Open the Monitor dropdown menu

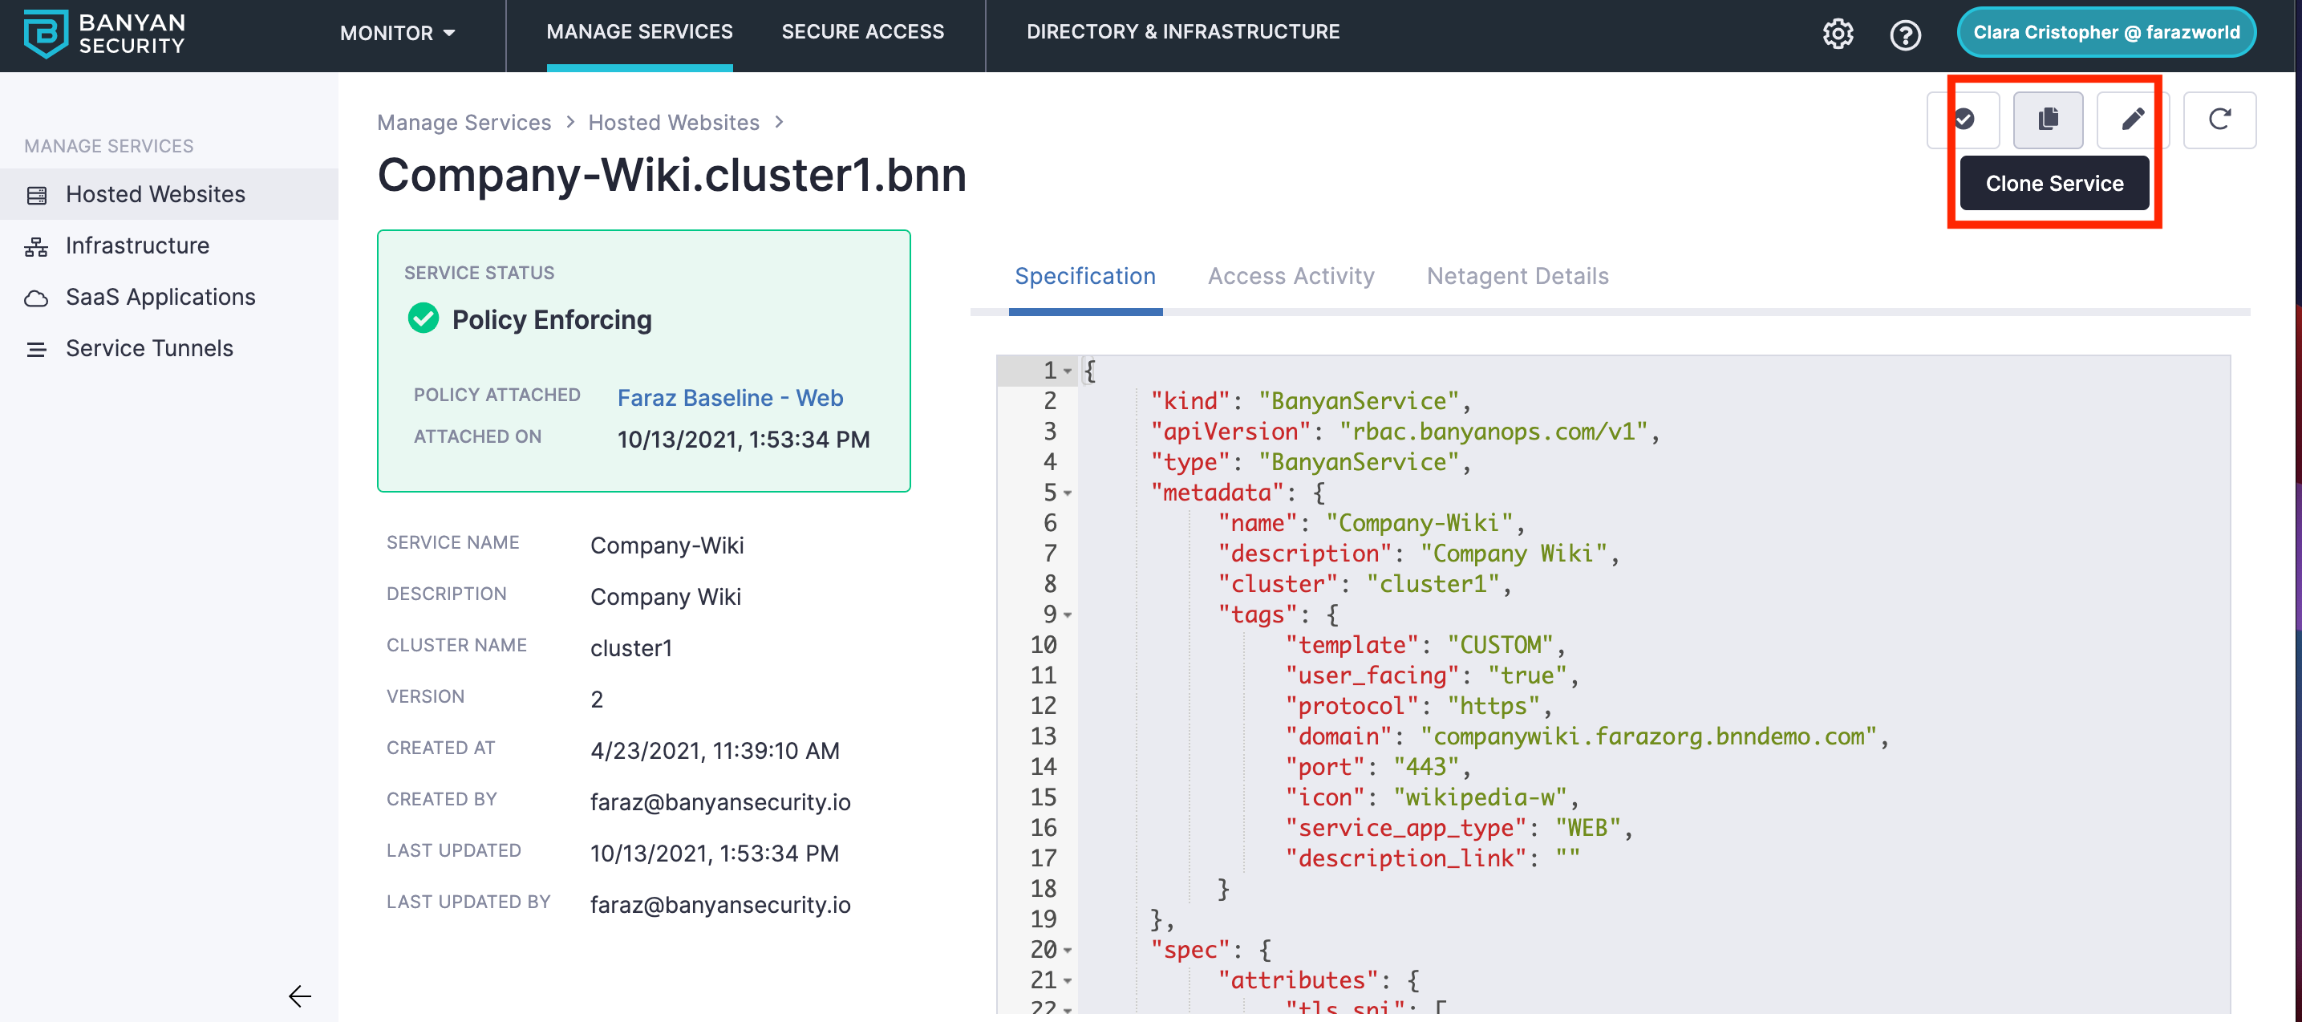(398, 34)
